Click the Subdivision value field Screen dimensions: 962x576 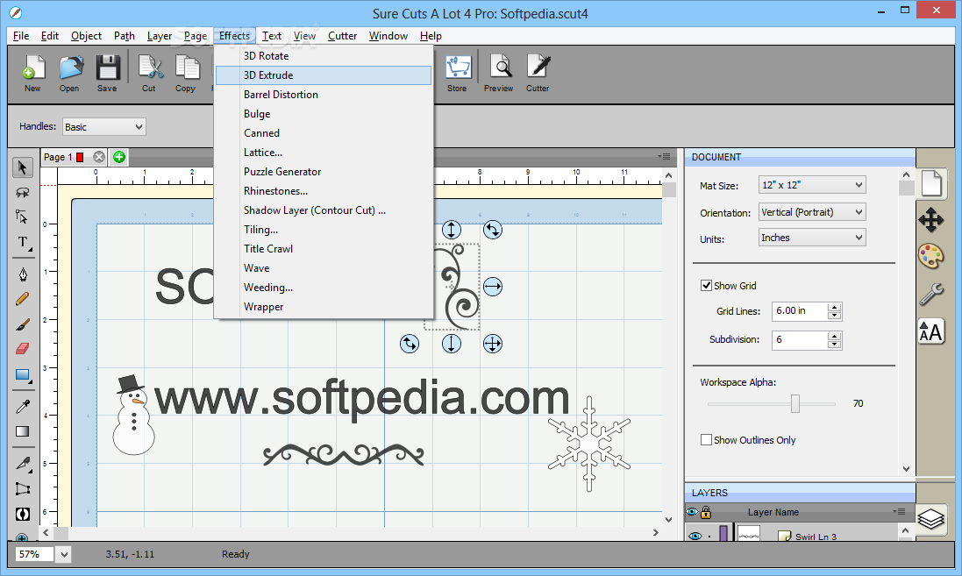(x=799, y=340)
